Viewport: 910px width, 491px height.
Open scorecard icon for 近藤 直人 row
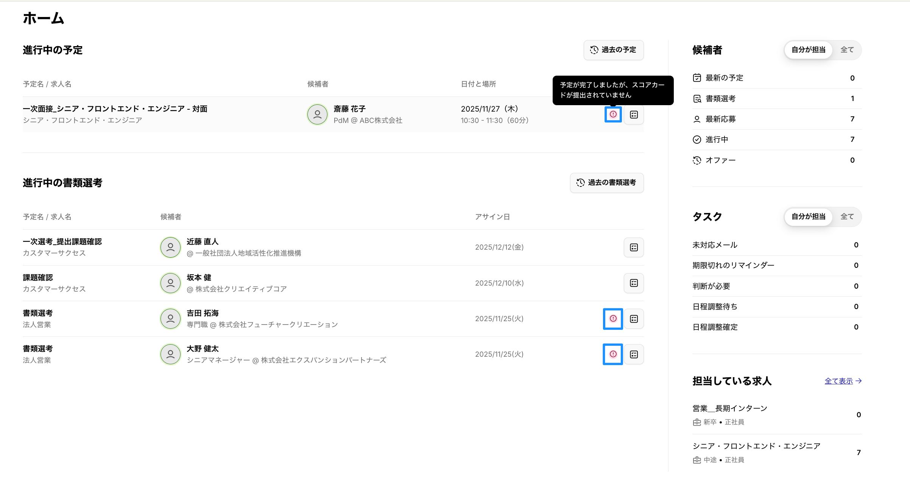(634, 247)
